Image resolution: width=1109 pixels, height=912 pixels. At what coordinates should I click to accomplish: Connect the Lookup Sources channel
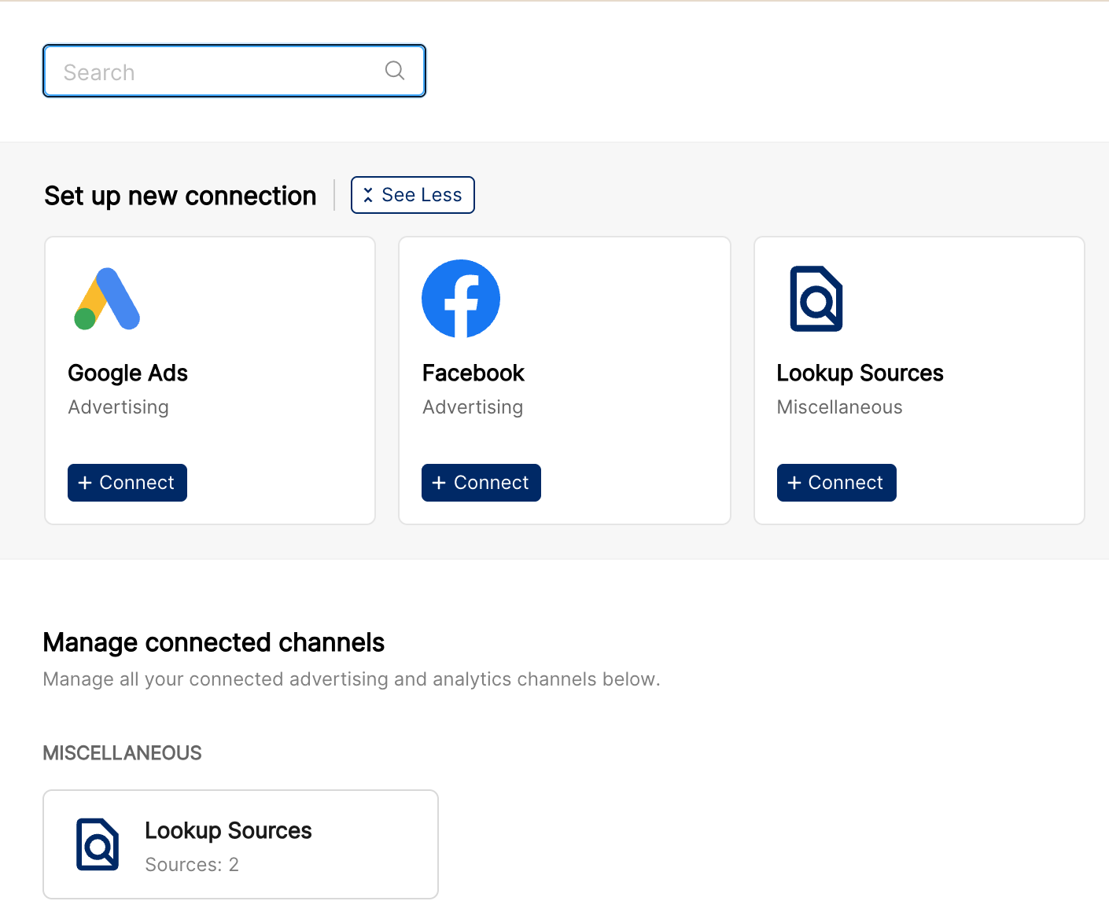click(x=837, y=483)
